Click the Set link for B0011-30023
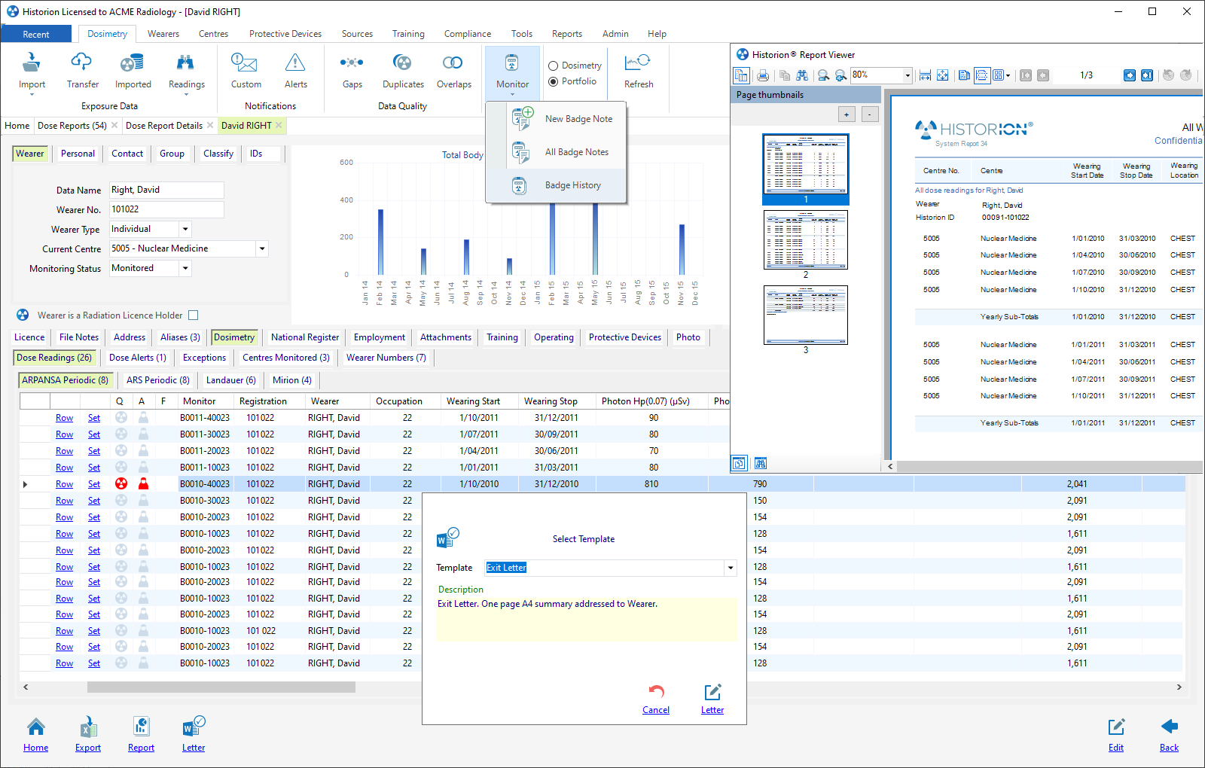The width and height of the screenshot is (1205, 768). click(94, 434)
